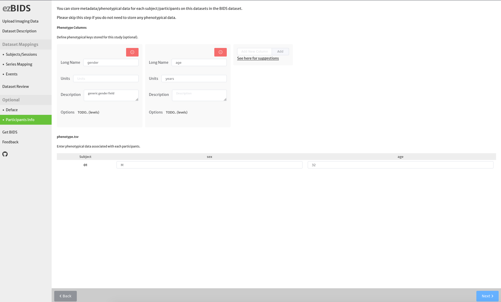The height and width of the screenshot is (302, 501).
Task: Remove the age phenotype column
Action: 221,52
